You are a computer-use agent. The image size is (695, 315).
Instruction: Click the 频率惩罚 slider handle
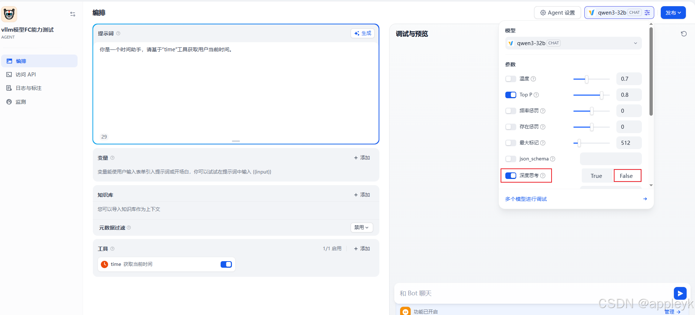click(x=592, y=111)
